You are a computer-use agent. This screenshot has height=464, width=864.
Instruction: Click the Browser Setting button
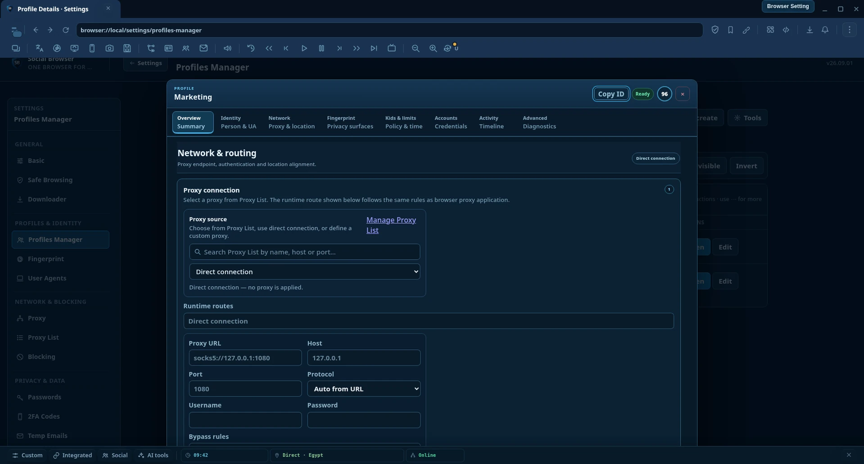click(x=787, y=6)
